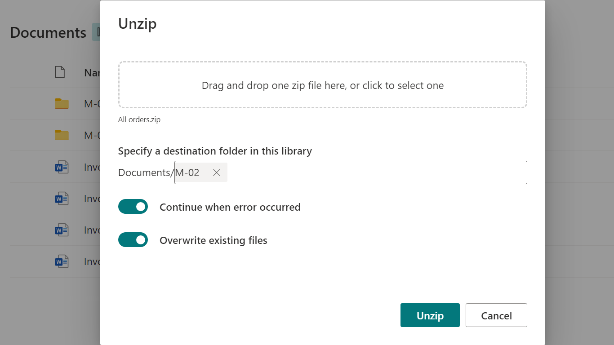614x345 pixels.
Task: Cancel the Unzip dialog
Action: [x=496, y=315]
